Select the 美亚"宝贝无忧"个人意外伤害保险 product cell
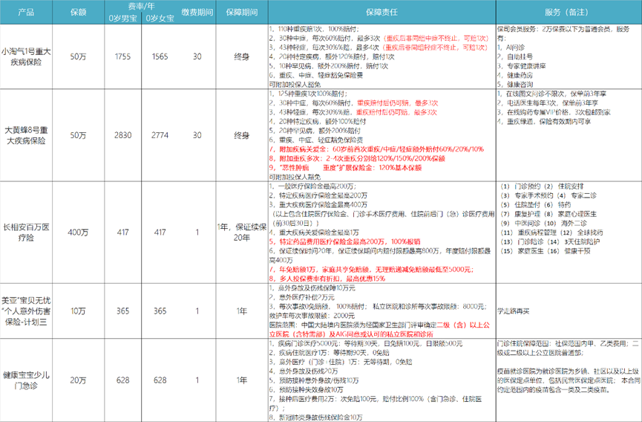Image resolution: width=642 pixels, height=422 pixels. (x=26, y=311)
